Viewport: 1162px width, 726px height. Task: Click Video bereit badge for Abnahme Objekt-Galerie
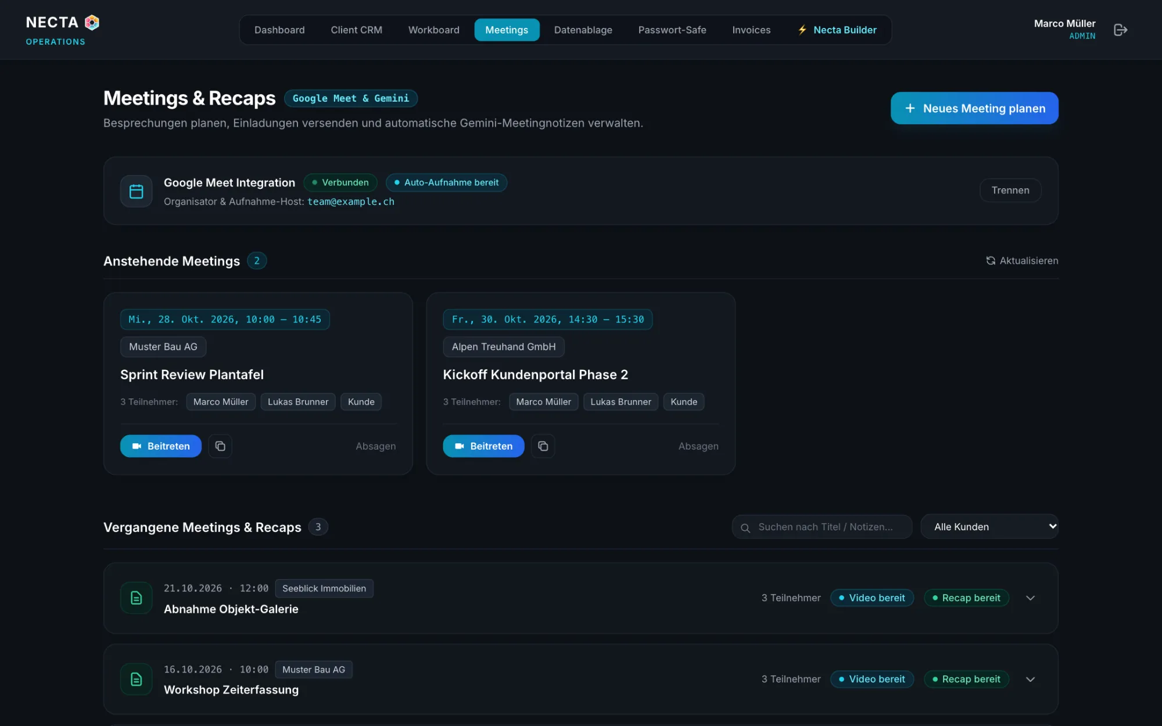[871, 598]
